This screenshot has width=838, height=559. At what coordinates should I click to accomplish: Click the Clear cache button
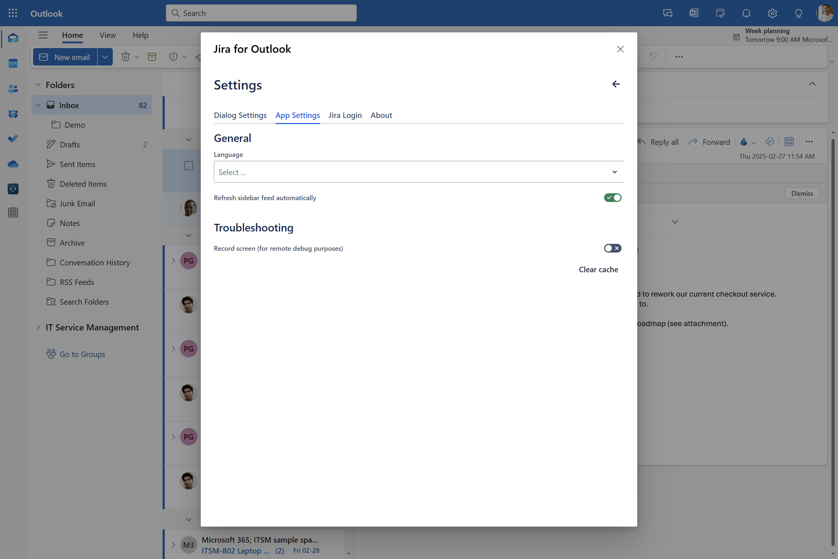pos(598,270)
